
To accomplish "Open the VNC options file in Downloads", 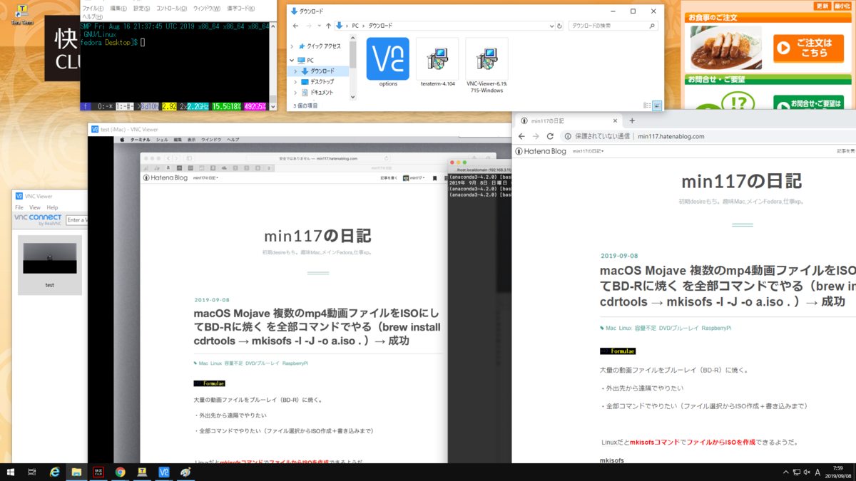I will 387,57.
